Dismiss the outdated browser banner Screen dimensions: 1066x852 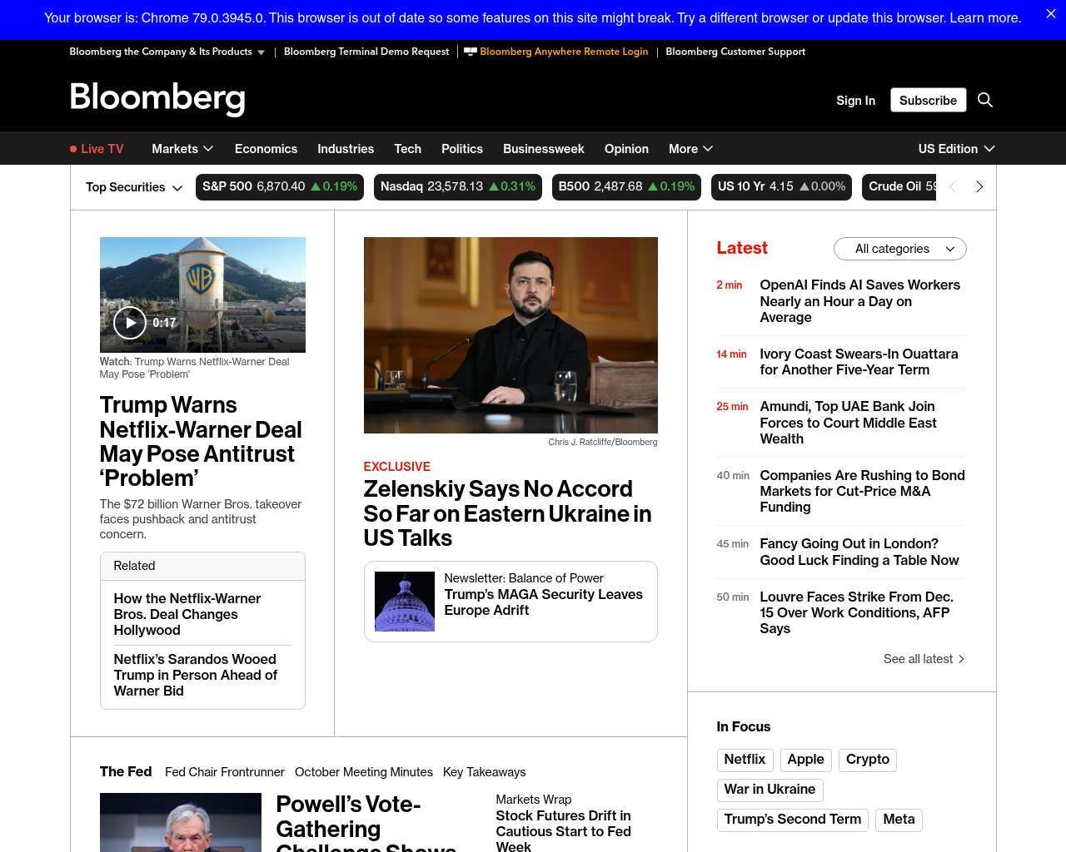(x=1050, y=14)
